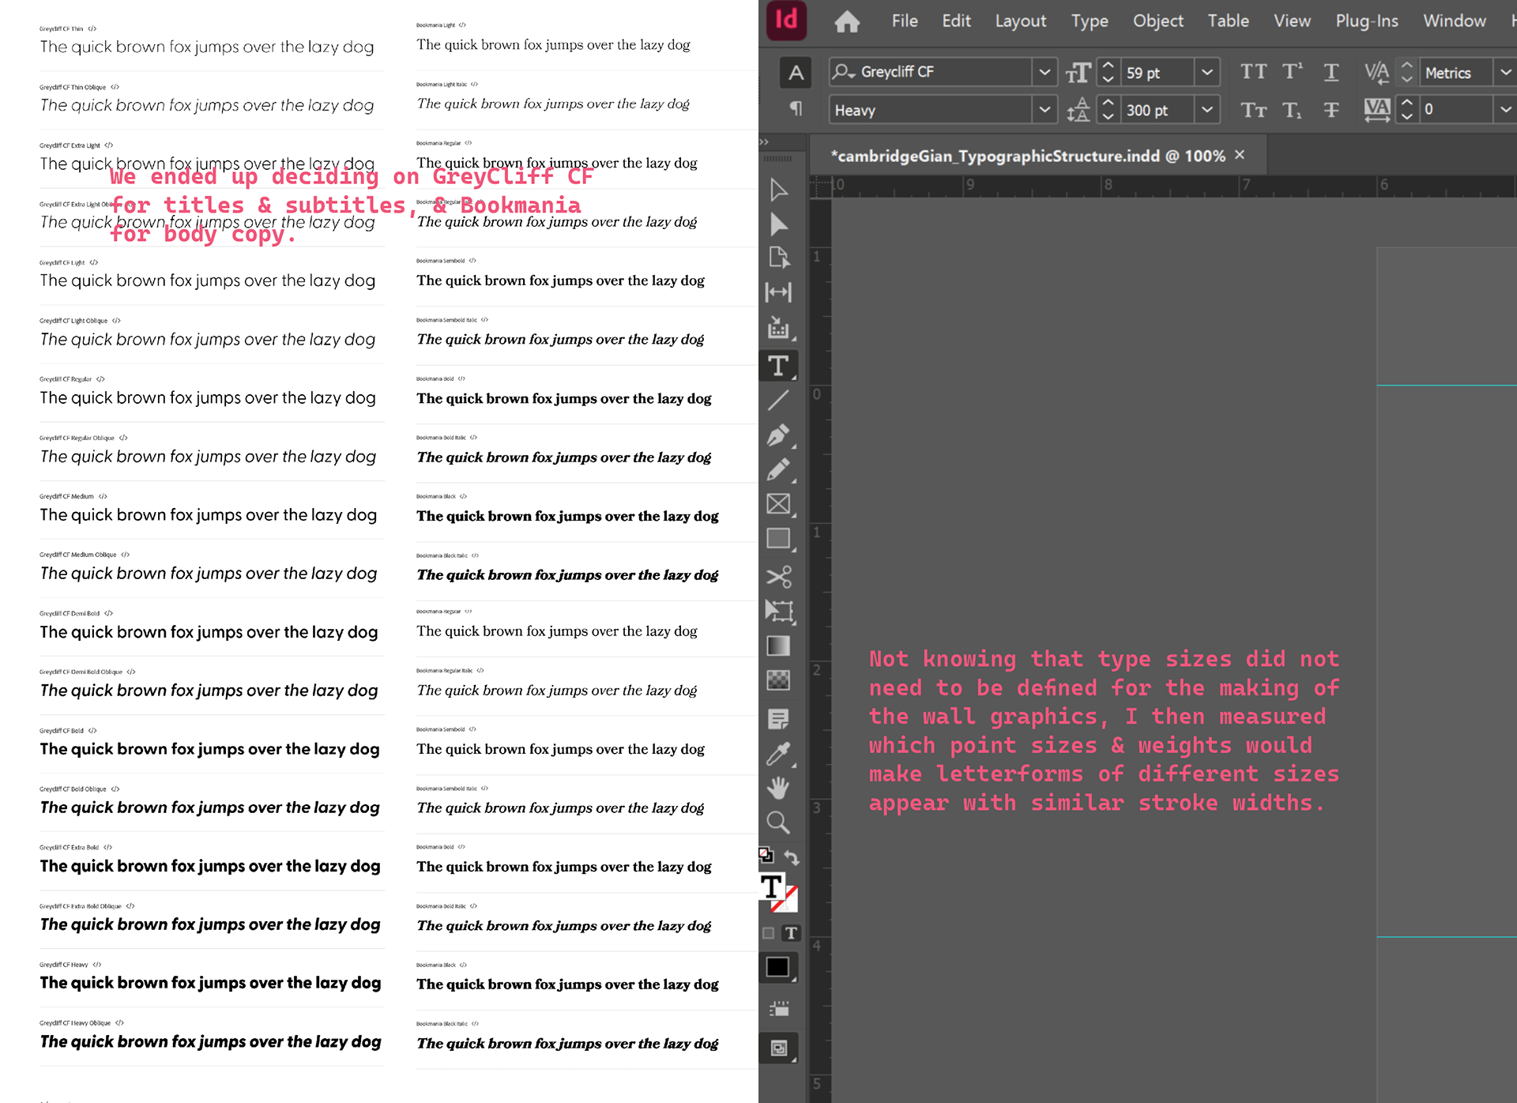1517x1103 pixels.
Task: Pick the Rectangle Frame tool
Action: [x=778, y=504]
